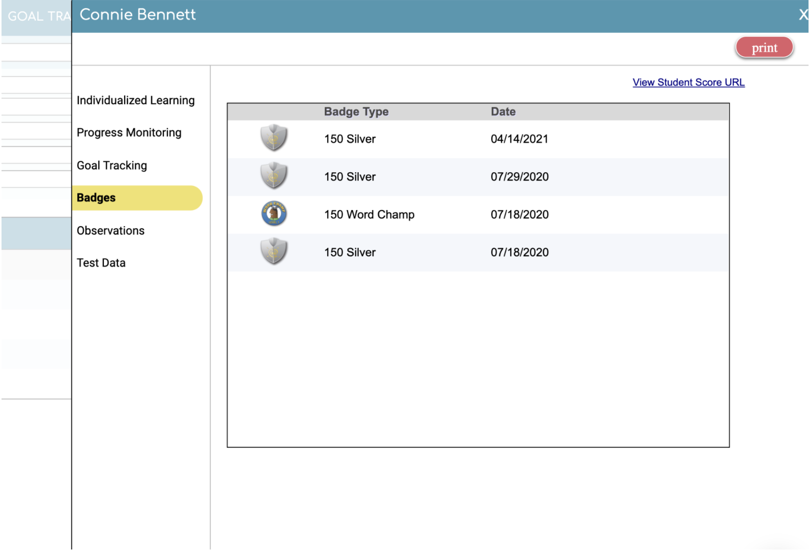The width and height of the screenshot is (809, 552).
Task: Click the 07/29/2020 date cell
Action: pos(519,177)
